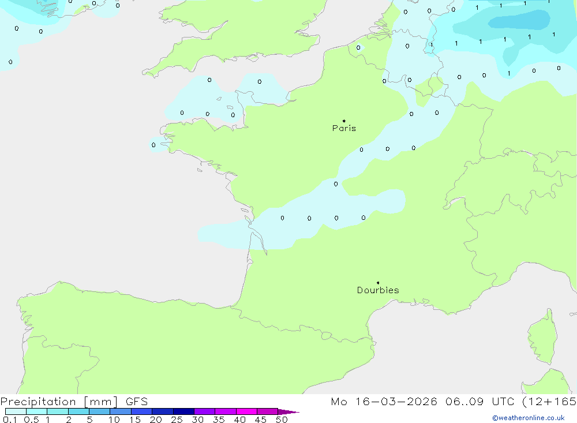577x423 pixels.
Task: Click the Paris city label
Action: (344, 128)
